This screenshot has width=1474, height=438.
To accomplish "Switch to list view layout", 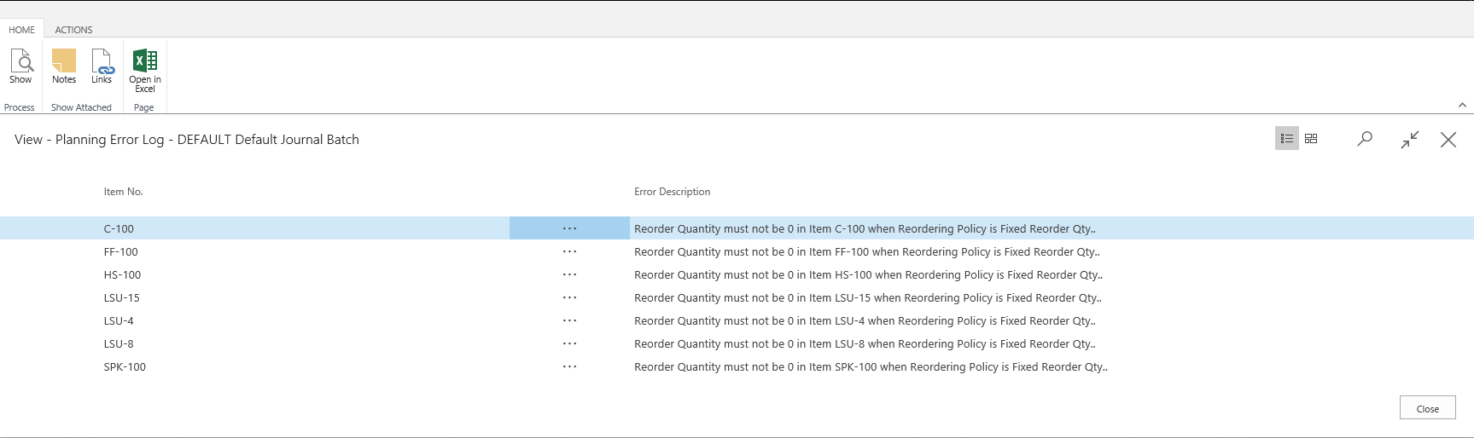I will click(1286, 139).
